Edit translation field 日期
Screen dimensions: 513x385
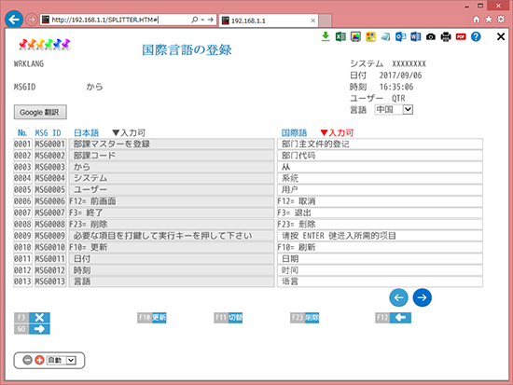tap(380, 259)
